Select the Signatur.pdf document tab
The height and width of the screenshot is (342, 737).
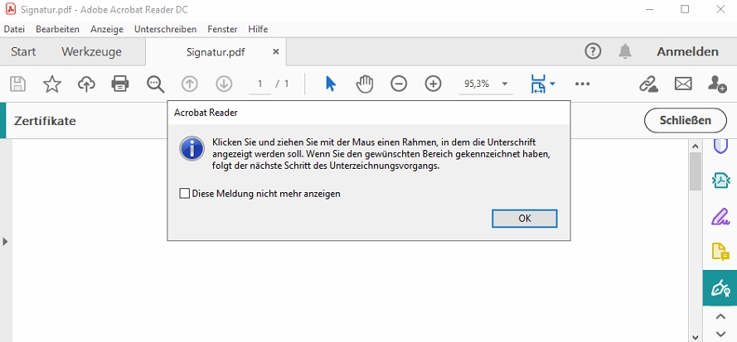[216, 51]
